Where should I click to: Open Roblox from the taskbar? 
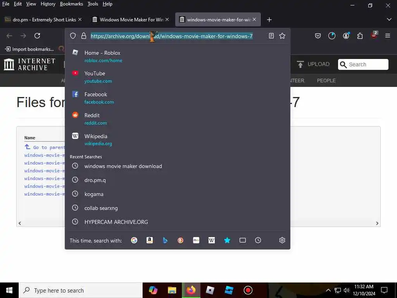[210, 290]
